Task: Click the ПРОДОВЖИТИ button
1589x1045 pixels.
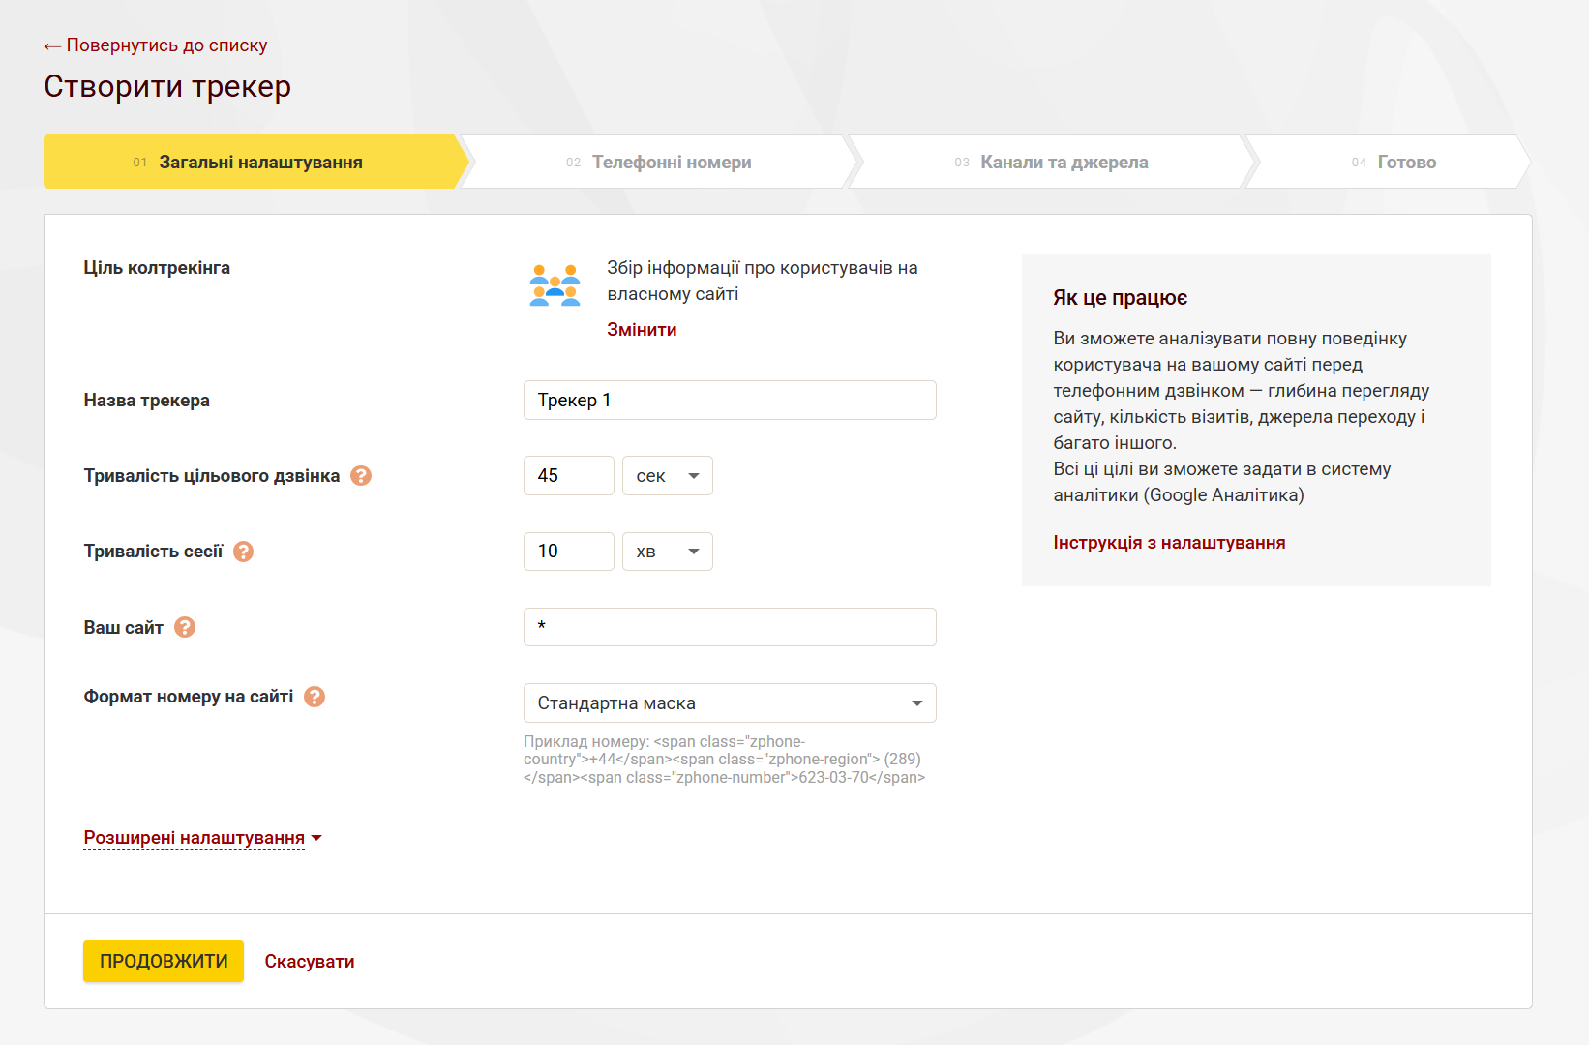Action: (164, 962)
